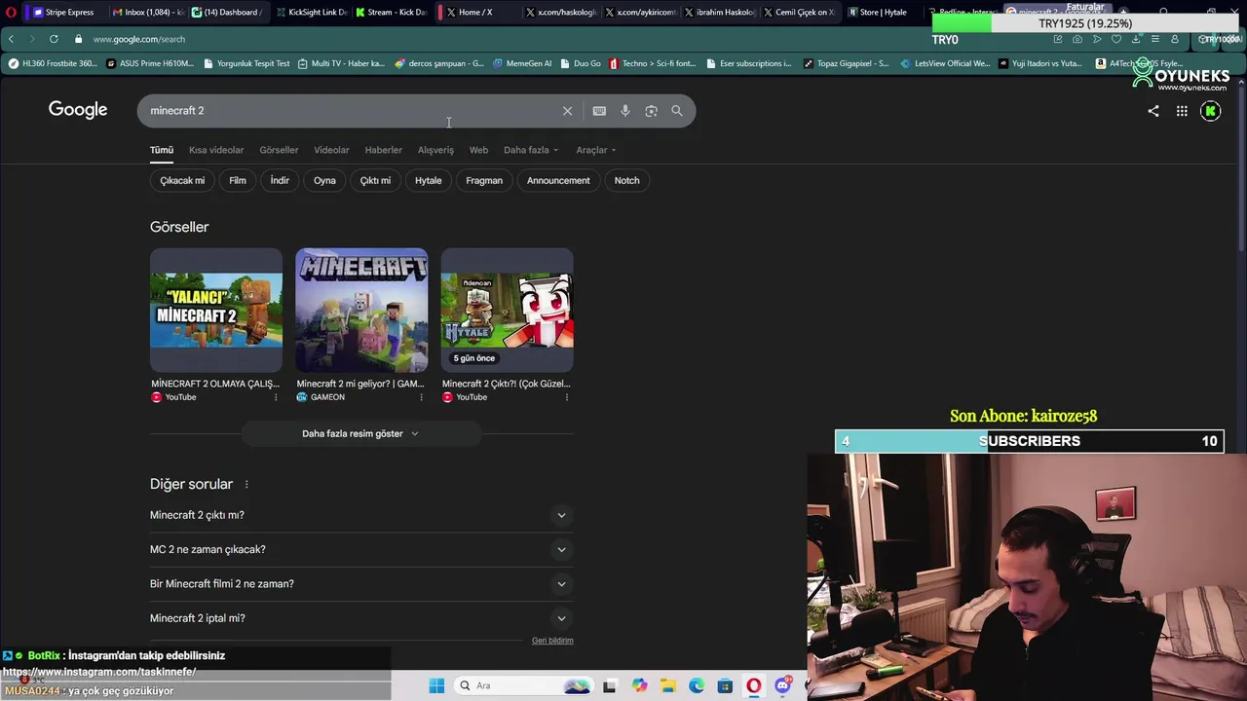The image size is (1247, 701).
Task: Click the 'Fragman' filter chip
Action: [x=484, y=180]
